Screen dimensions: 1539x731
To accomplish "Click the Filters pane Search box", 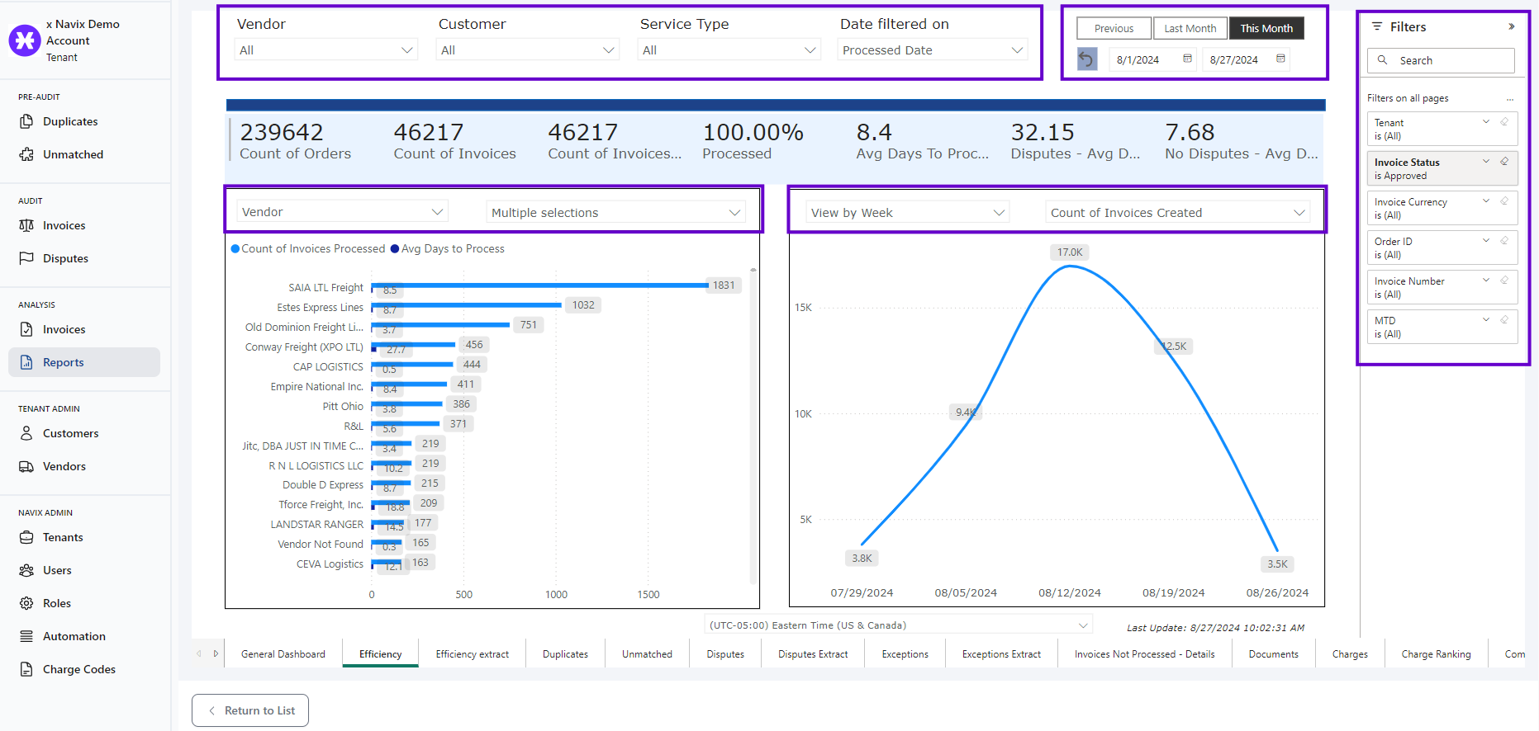I will (1441, 60).
